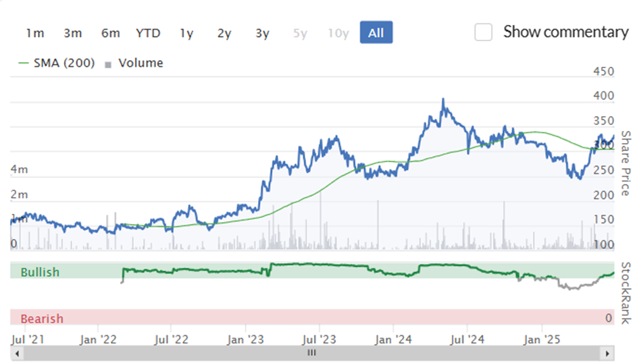
Task: Click the 450 price axis value
Action: click(x=603, y=72)
